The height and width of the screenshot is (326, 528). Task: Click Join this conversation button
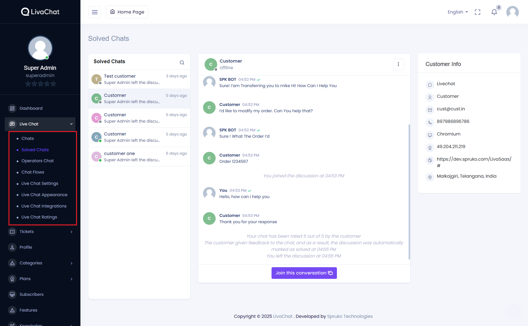coord(304,273)
